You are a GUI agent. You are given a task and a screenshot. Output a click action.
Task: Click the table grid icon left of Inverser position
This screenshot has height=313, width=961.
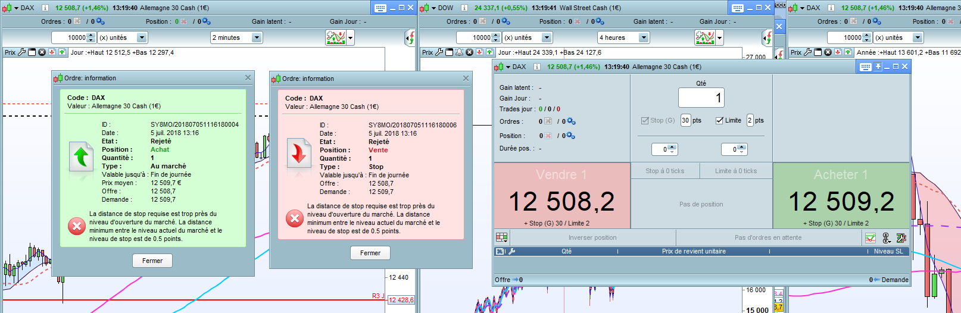point(501,237)
